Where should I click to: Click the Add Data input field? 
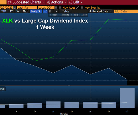point(126,11)
